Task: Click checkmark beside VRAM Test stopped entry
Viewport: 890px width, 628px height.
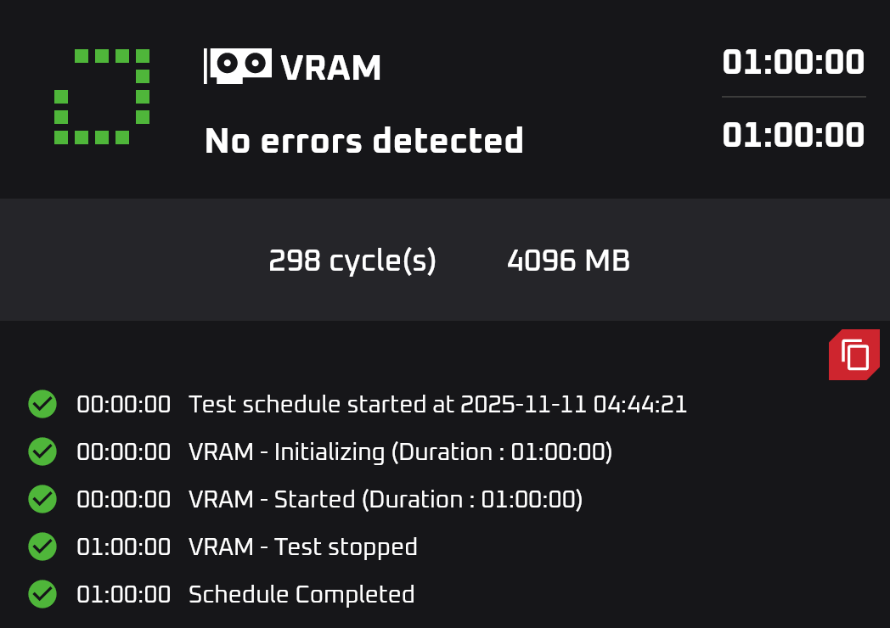Action: 42,547
